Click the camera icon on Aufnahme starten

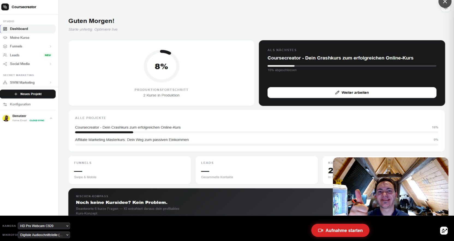click(x=321, y=230)
